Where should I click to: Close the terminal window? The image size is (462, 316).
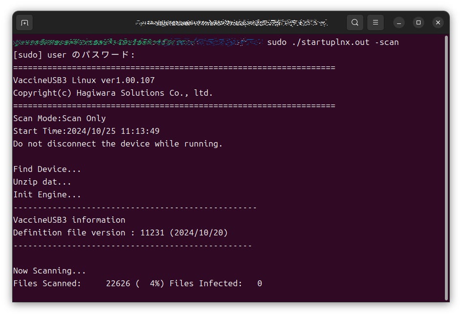438,22
